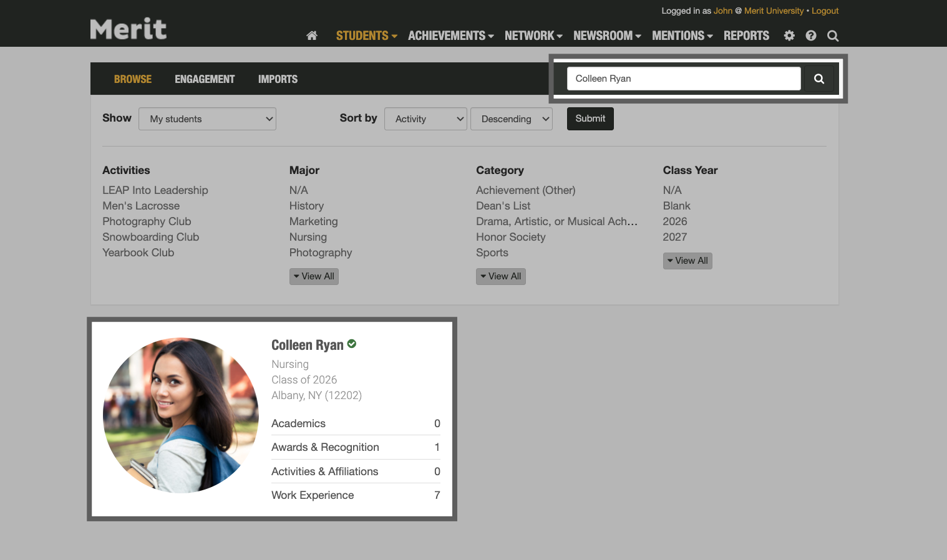This screenshot has height=560, width=947.
Task: Click the search magnifier in the top navbar
Action: click(832, 36)
